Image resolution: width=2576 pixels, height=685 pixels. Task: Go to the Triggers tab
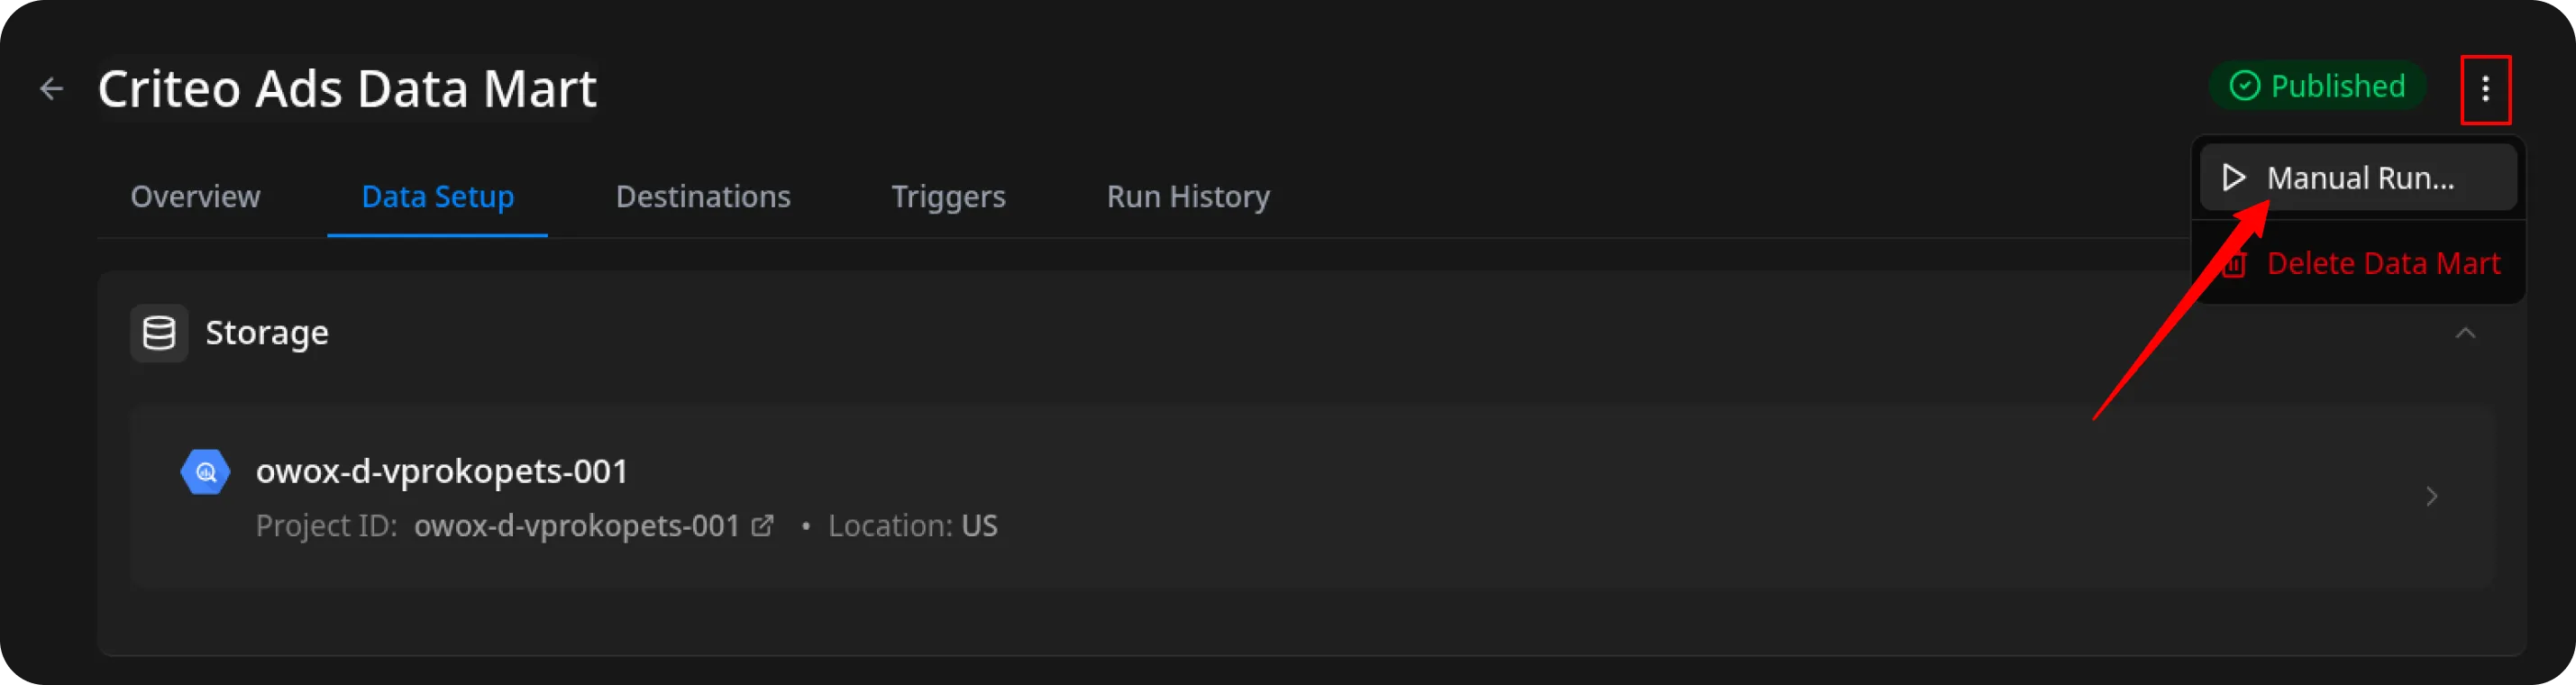tap(948, 197)
